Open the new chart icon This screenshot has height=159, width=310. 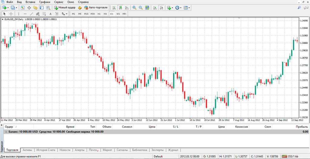(x=5, y=8)
